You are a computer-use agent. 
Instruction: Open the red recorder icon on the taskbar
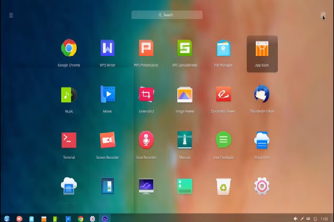(x=20, y=218)
